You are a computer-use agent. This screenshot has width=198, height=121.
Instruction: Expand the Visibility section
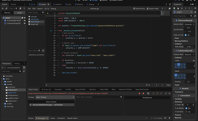click(178, 99)
